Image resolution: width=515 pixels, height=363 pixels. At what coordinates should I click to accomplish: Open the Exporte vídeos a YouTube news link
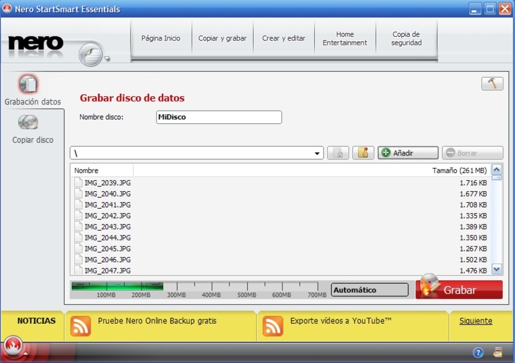341,321
